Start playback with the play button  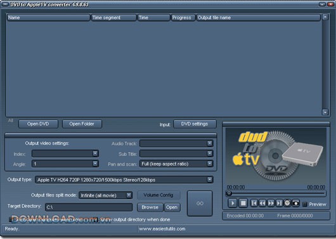click(x=233, y=203)
